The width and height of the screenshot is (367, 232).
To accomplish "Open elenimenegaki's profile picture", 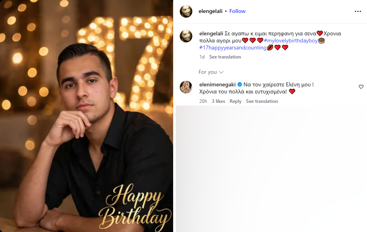I will tap(186, 87).
